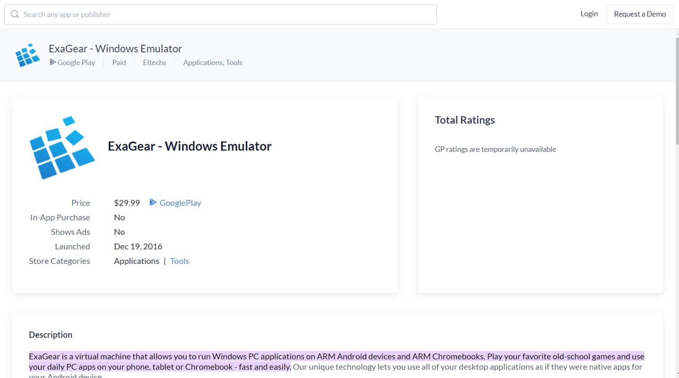
Task: Click the Store Categories label
Action: 59,261
